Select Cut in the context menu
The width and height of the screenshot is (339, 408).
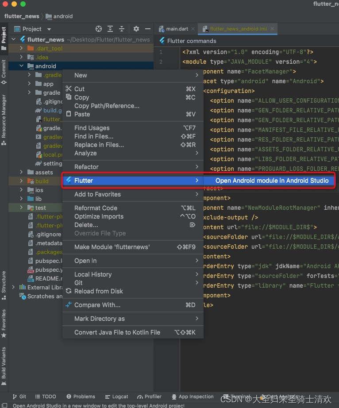pos(133,89)
